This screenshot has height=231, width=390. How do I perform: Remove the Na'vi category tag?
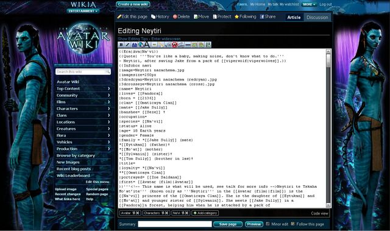tap(186, 213)
